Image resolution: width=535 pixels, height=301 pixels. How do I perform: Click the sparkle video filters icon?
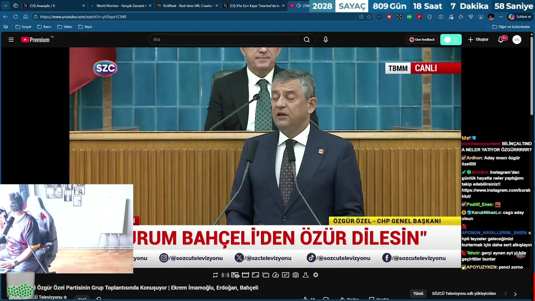tap(285, 275)
